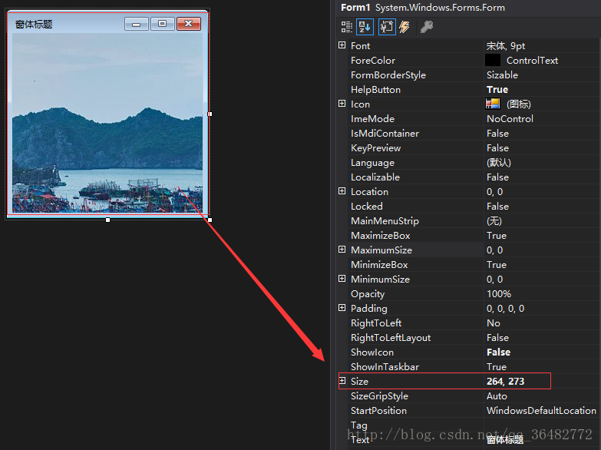Select the HelpButton property name
The image size is (601, 450).
pos(375,90)
